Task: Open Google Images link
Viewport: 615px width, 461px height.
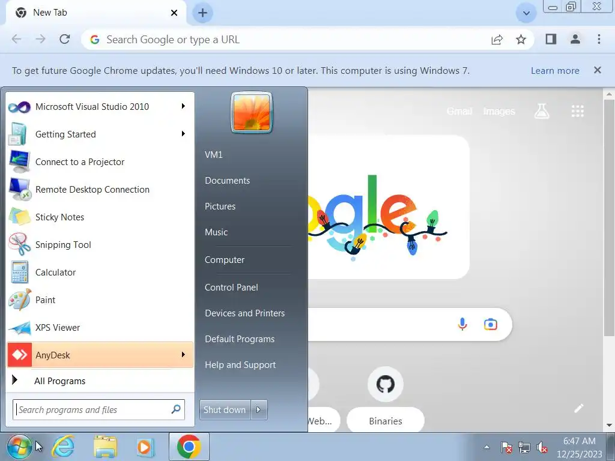Action: [499, 111]
